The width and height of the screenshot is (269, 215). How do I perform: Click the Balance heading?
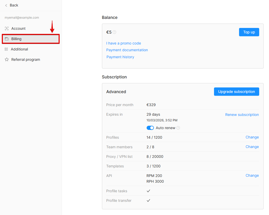(110, 18)
